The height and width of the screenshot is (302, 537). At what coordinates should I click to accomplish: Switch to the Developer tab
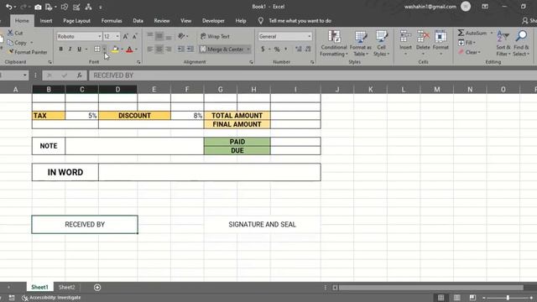pyautogui.click(x=213, y=21)
